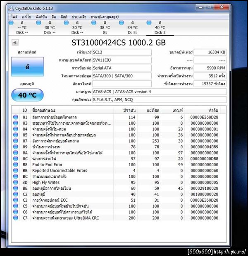Open the ดิสก์ (Disk) menu

pos(64,17)
